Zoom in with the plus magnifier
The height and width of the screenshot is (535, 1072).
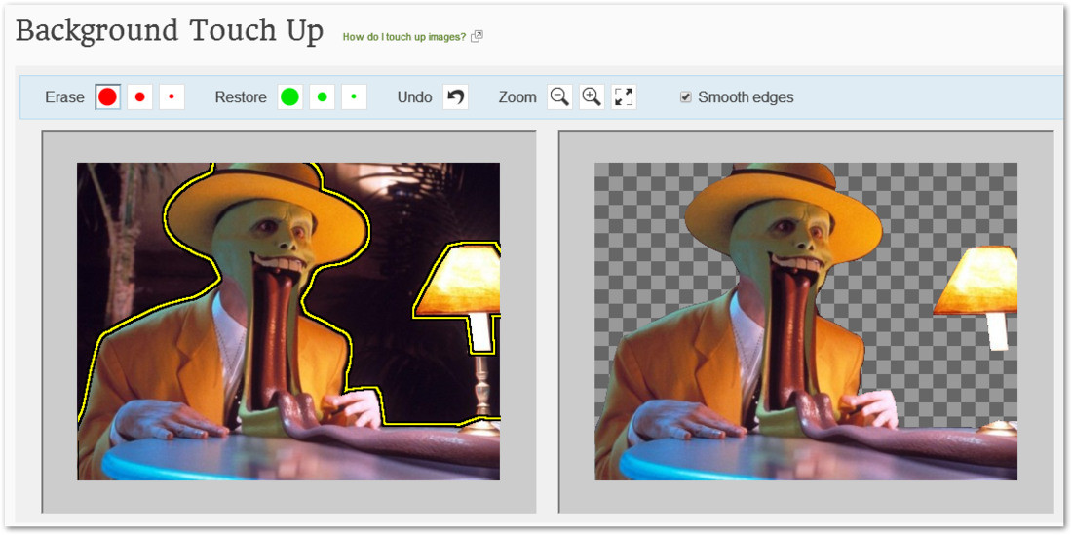(x=593, y=97)
